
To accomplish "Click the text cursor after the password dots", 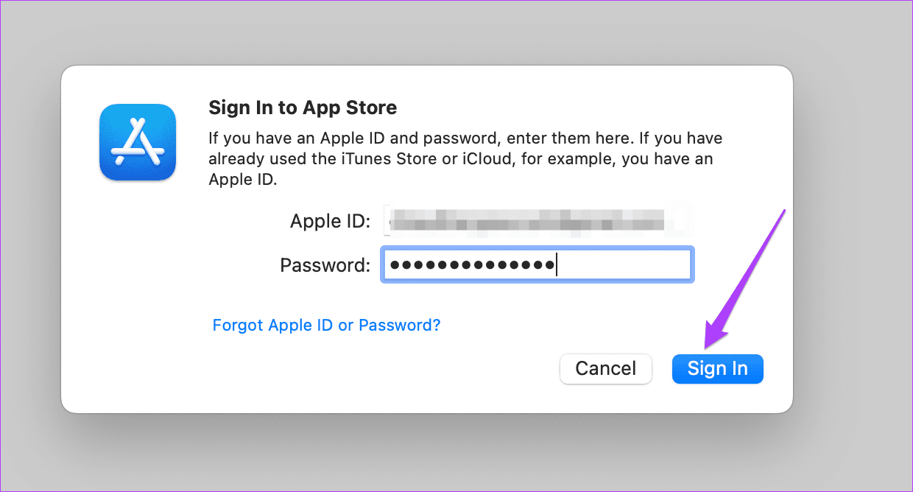I will click(x=556, y=265).
